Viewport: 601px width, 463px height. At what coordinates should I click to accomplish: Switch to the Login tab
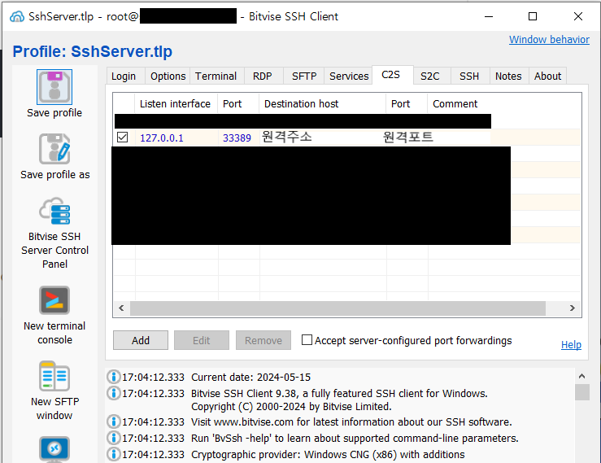pos(124,76)
